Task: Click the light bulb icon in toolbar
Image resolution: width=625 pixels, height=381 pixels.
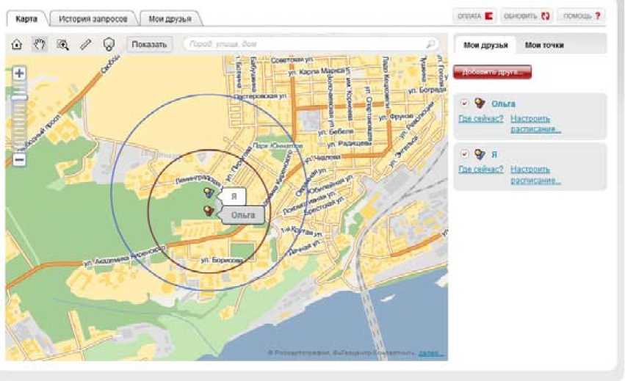Action: (x=109, y=44)
